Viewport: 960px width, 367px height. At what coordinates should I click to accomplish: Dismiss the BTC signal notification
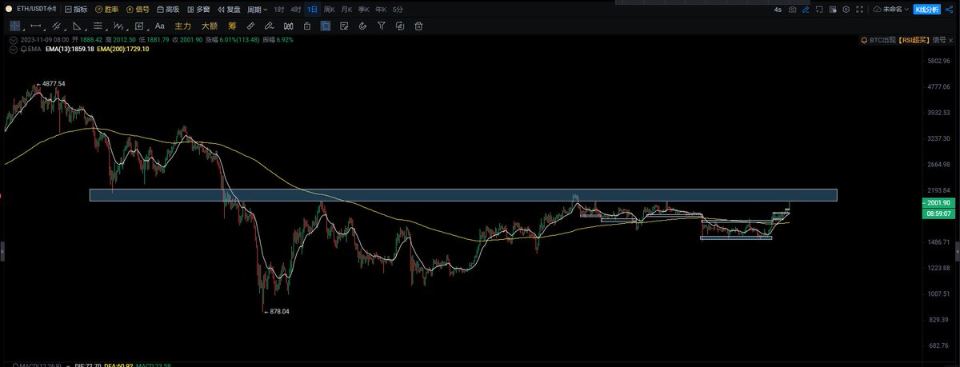point(950,40)
